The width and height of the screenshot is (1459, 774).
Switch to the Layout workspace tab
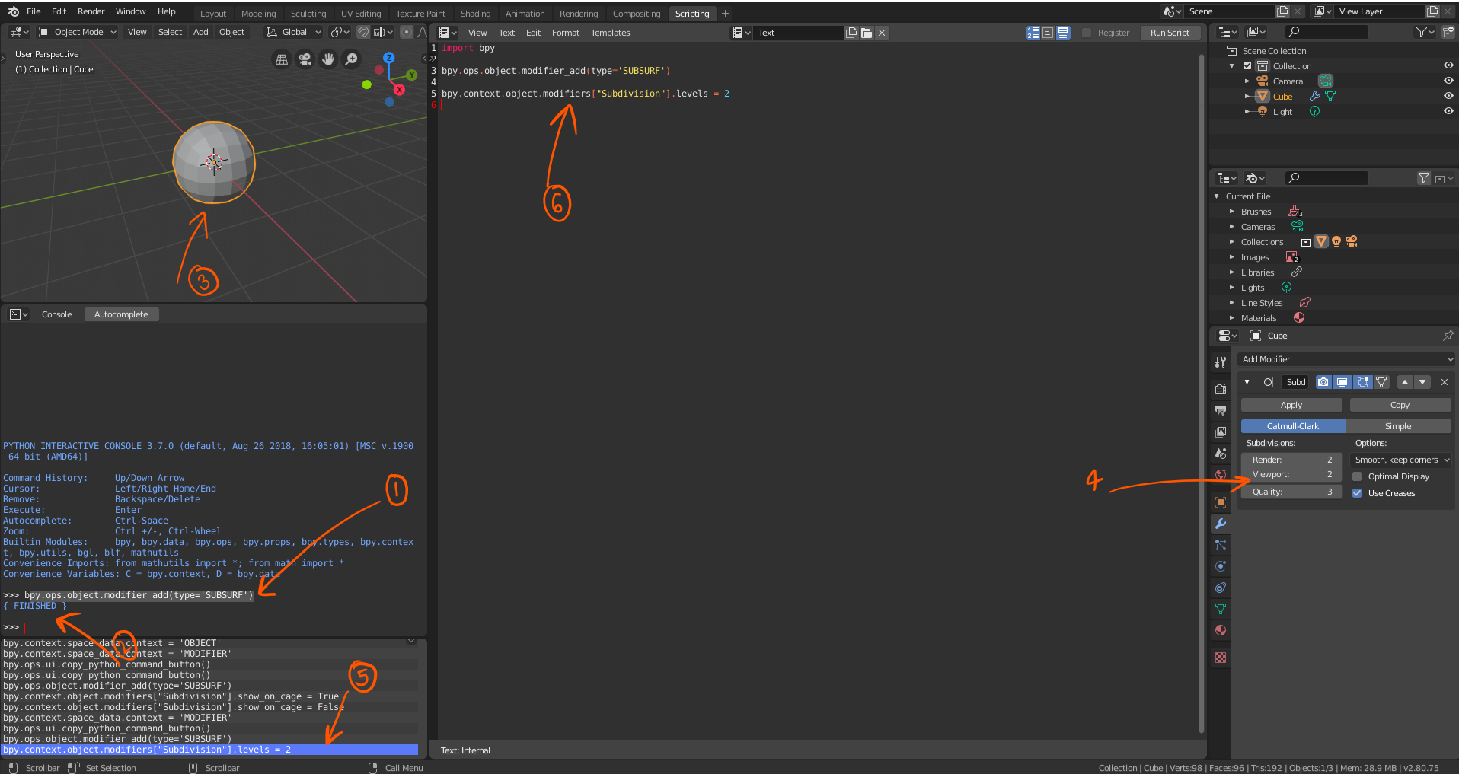(212, 13)
